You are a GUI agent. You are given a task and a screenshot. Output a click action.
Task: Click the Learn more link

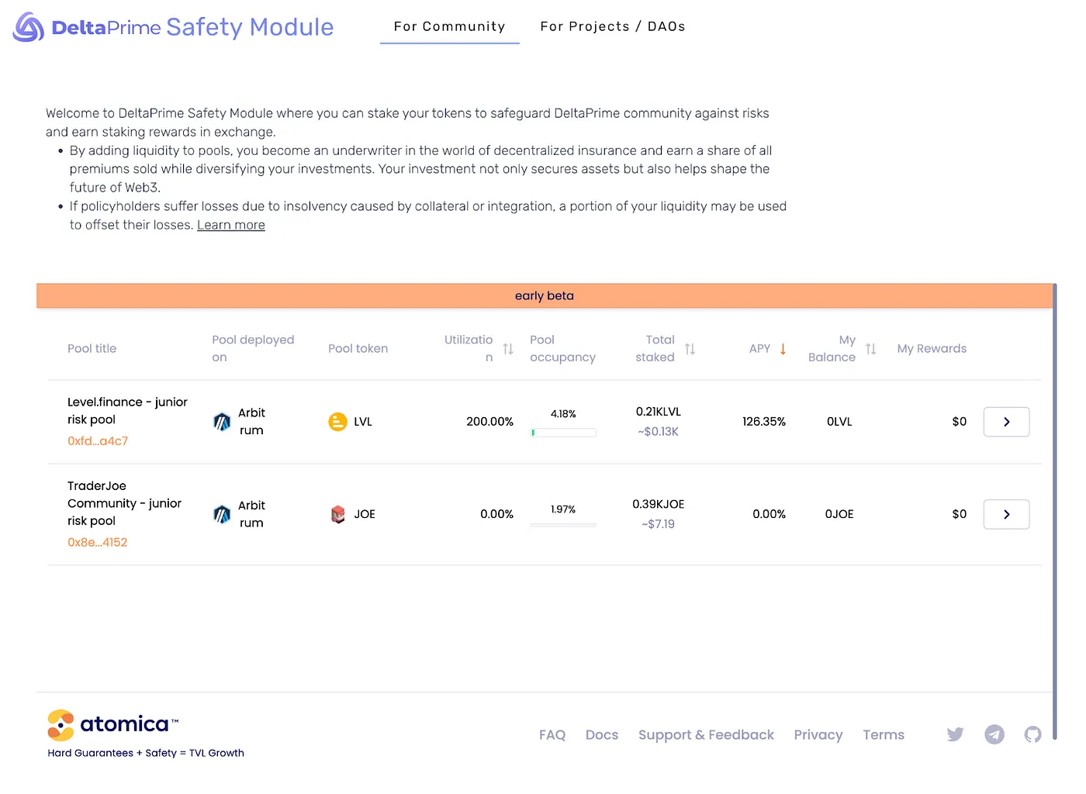[x=230, y=225]
